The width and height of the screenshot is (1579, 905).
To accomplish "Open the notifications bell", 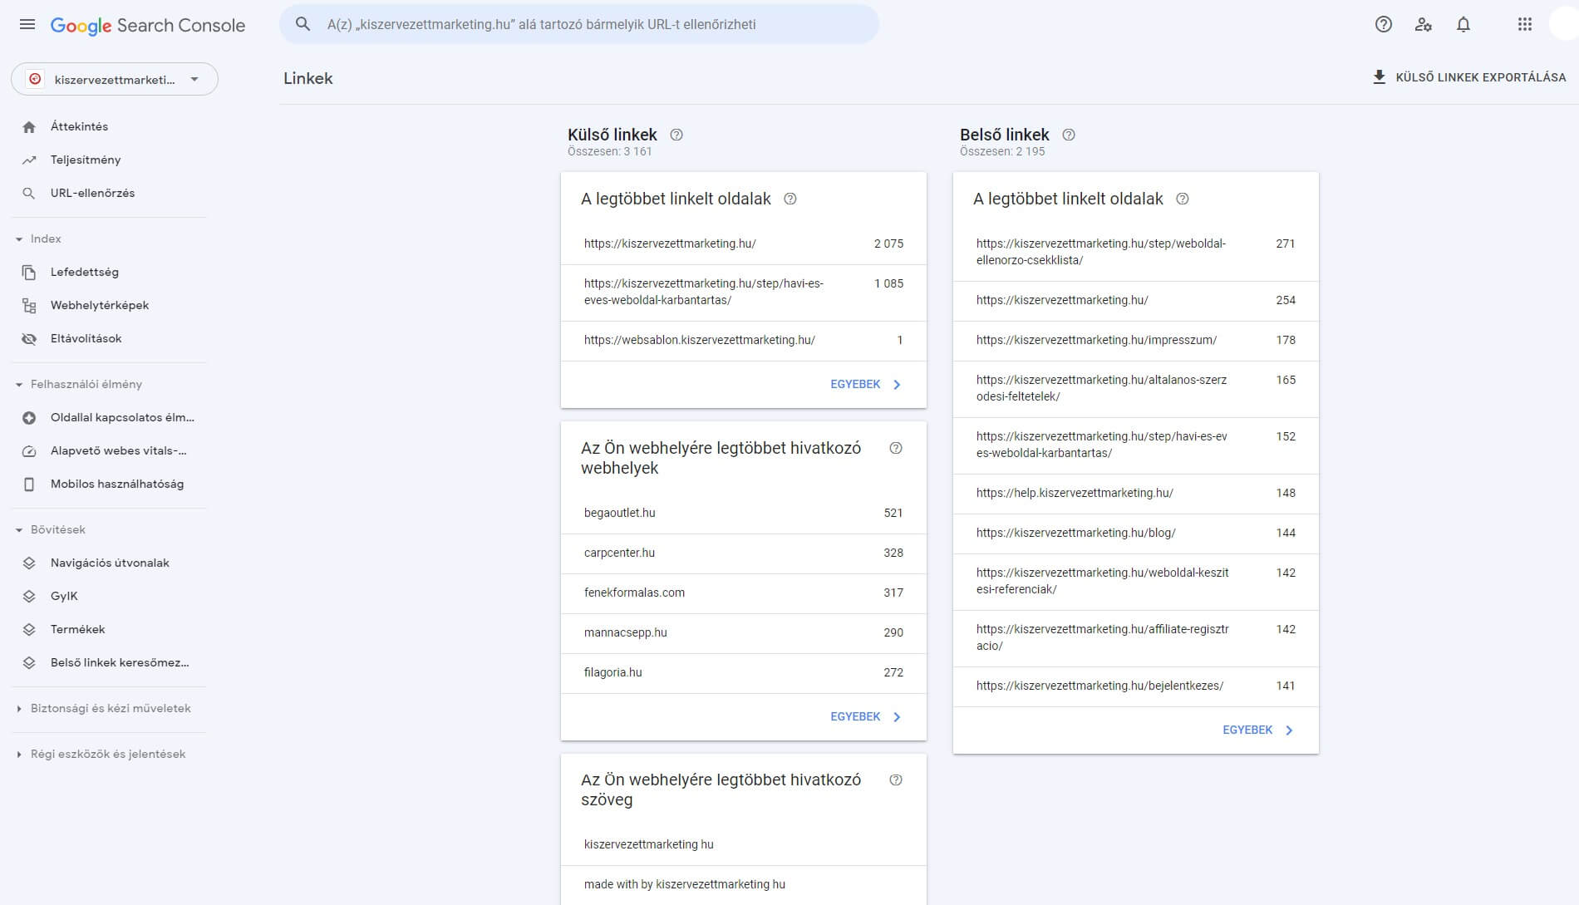I will (1463, 24).
